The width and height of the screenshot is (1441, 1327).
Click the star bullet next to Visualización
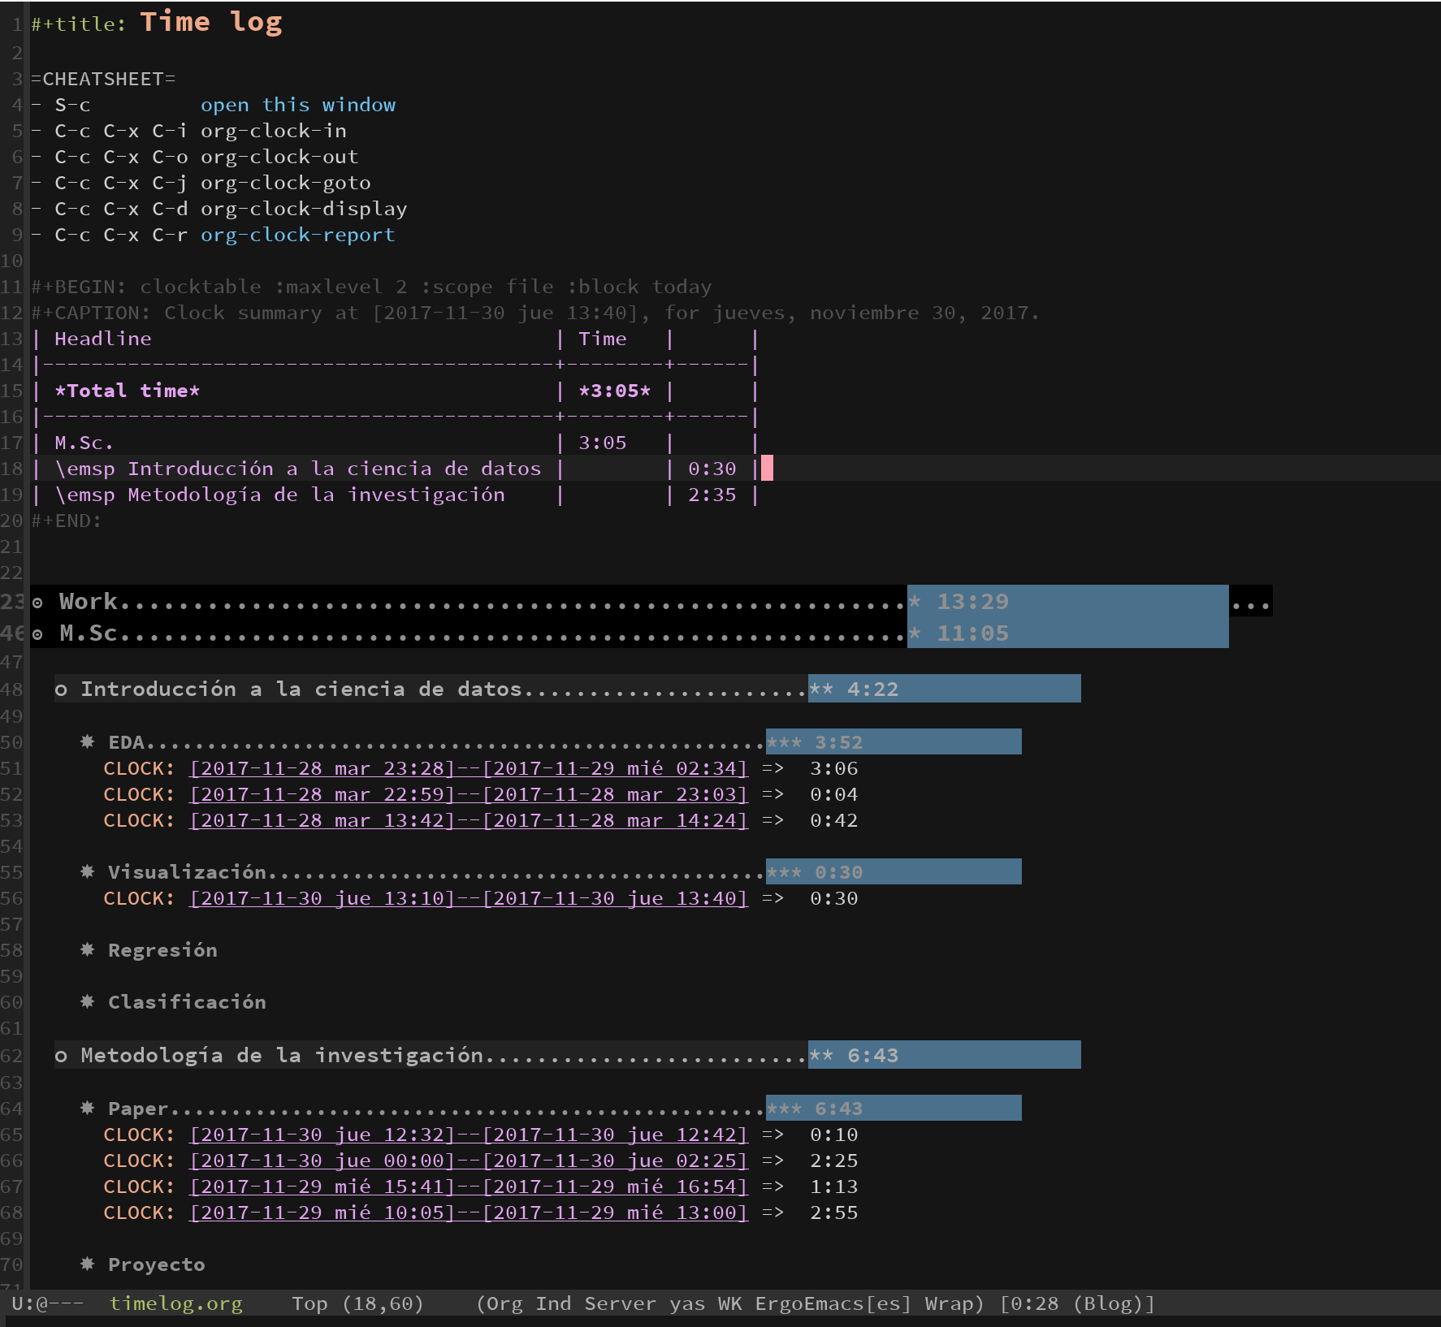point(88,871)
